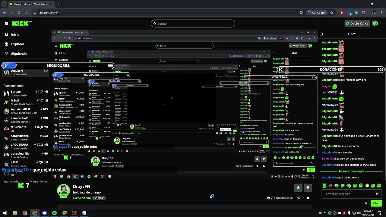
Task: Toggle follow with the heart button
Action: coord(308,187)
